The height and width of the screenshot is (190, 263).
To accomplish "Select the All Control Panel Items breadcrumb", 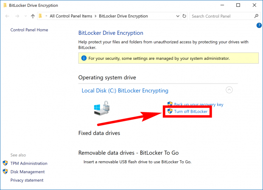I will [71, 16].
